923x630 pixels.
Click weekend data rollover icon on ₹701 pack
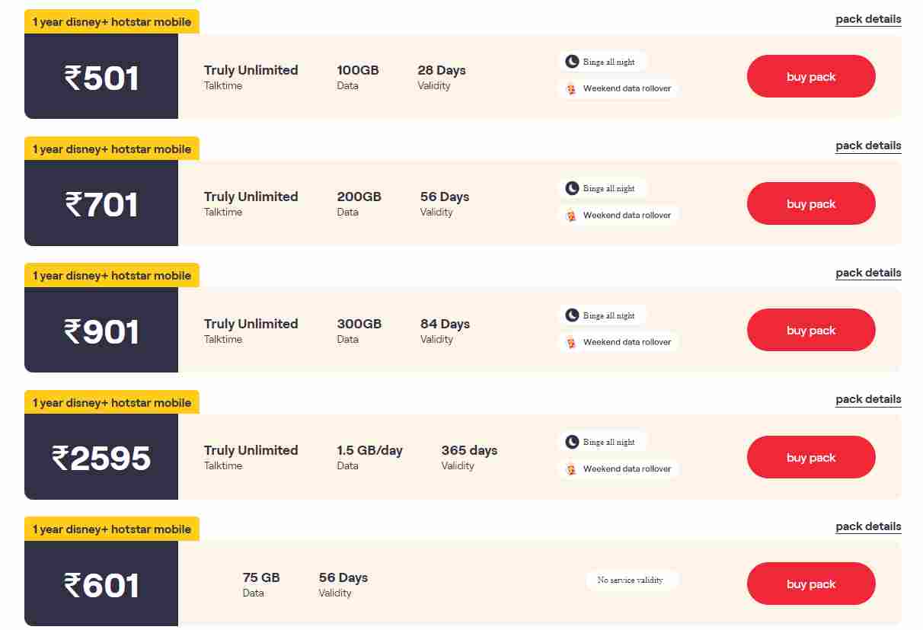[571, 215]
